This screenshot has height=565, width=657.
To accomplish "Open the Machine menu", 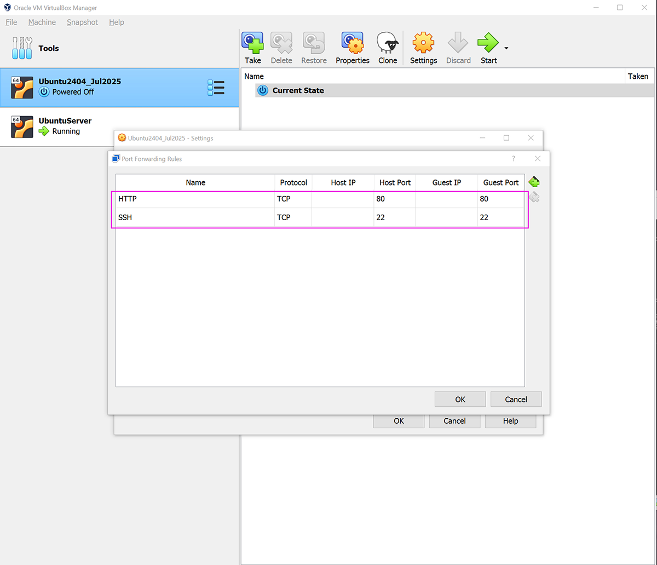I will coord(42,22).
